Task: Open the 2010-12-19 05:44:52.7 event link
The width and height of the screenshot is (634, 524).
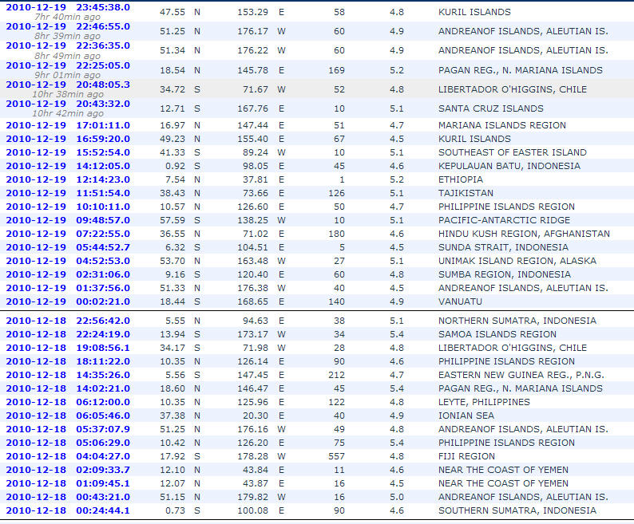Action: pos(68,247)
